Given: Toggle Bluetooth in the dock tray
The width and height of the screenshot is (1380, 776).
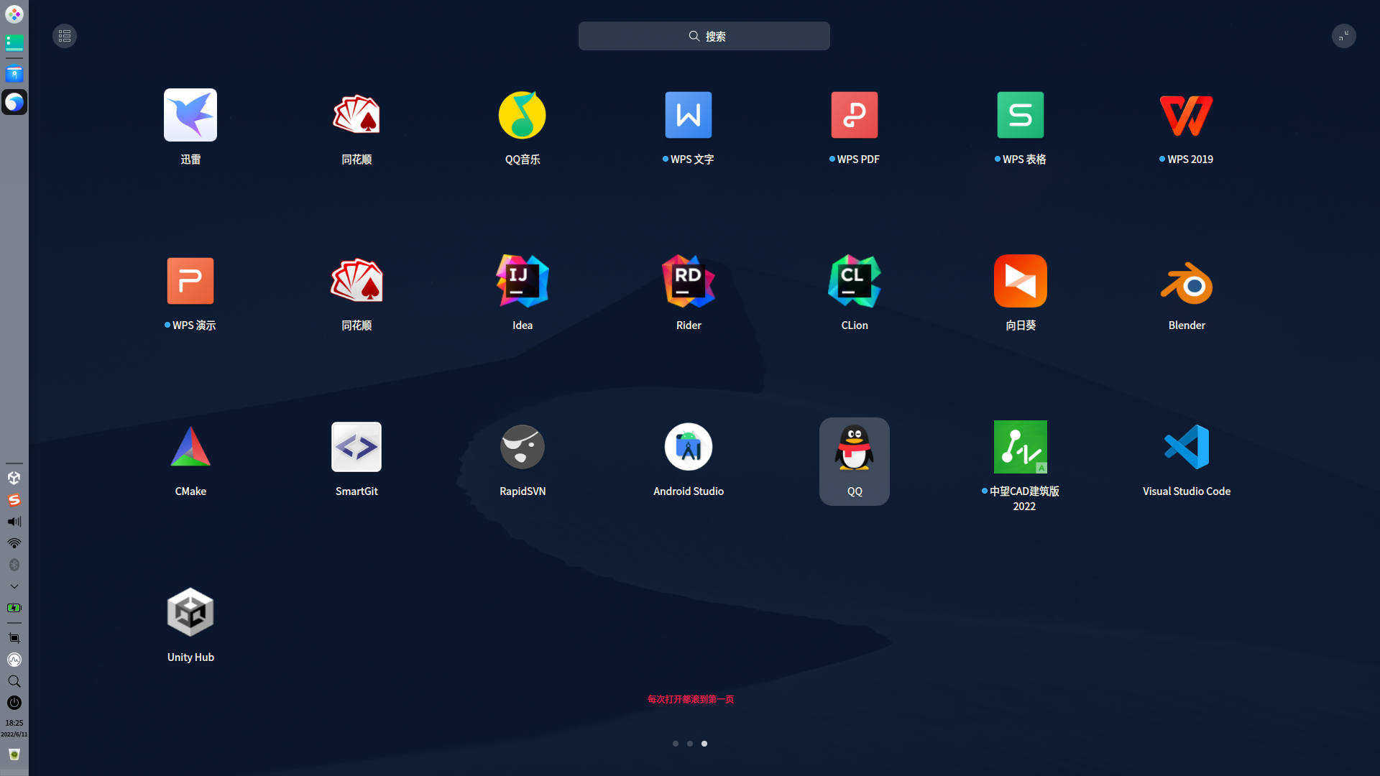Looking at the screenshot, I should [14, 565].
